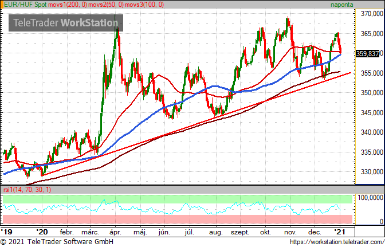Screen dimensions: 385x247
Task: Click the 370,000 price axis label
Action: click(372, 14)
